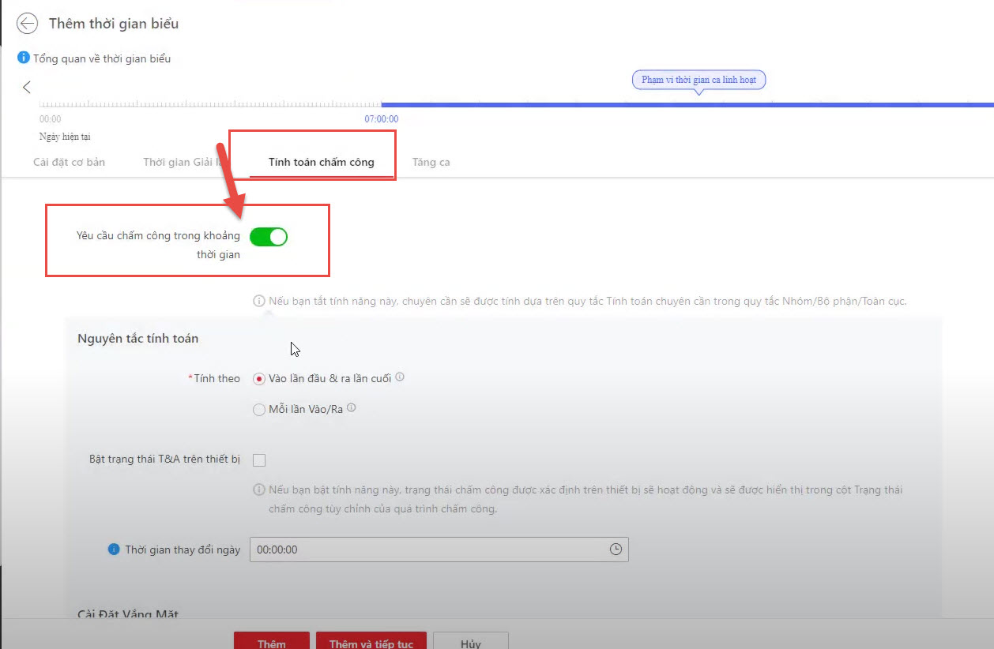Select the Mỗi lần Vào/Ra radio option

coord(258,410)
